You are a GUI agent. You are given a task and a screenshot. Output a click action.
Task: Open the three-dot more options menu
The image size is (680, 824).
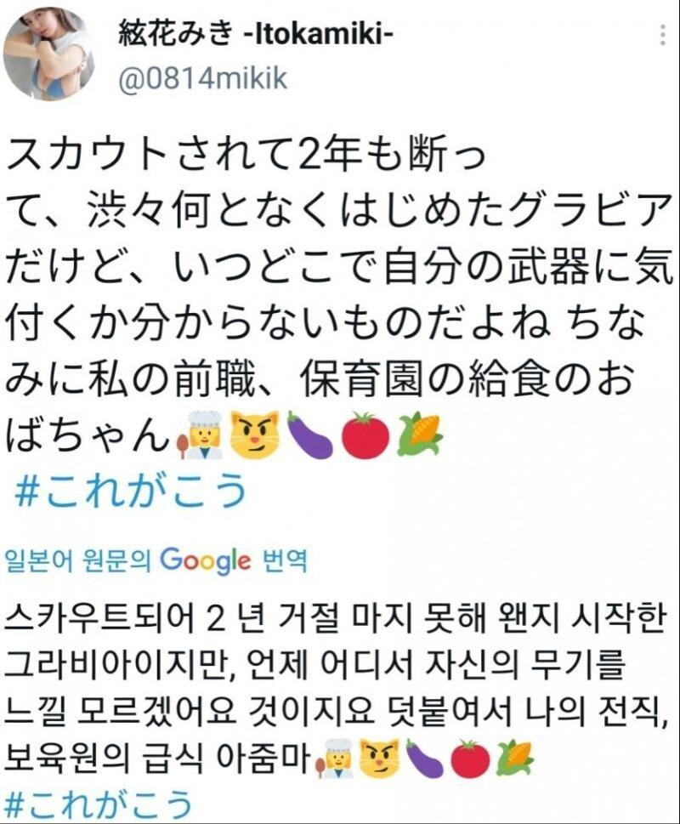point(663,35)
